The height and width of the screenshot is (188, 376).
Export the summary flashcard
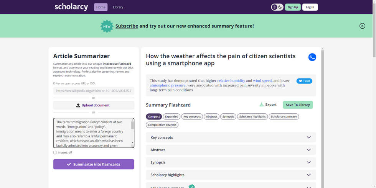[x=268, y=105]
